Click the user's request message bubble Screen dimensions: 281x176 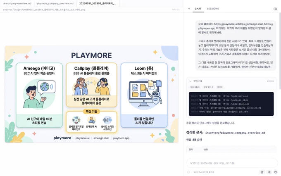pyautogui.click(x=236, y=45)
